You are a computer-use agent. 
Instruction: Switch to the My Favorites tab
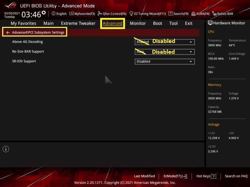[x=23, y=23]
